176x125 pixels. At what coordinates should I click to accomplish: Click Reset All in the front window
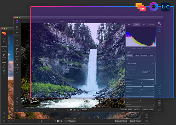click(123, 110)
